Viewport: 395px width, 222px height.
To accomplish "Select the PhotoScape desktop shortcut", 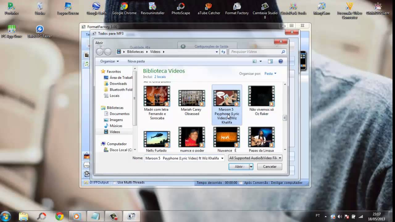I will click(x=181, y=9).
